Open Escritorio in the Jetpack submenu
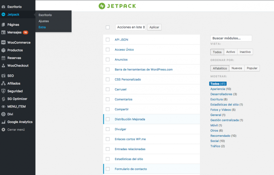Viewport: 274px width, 175px height. click(45, 15)
